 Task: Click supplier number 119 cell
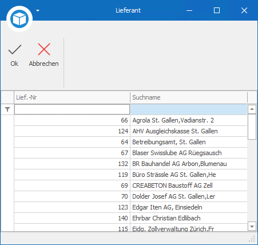pos(72,175)
